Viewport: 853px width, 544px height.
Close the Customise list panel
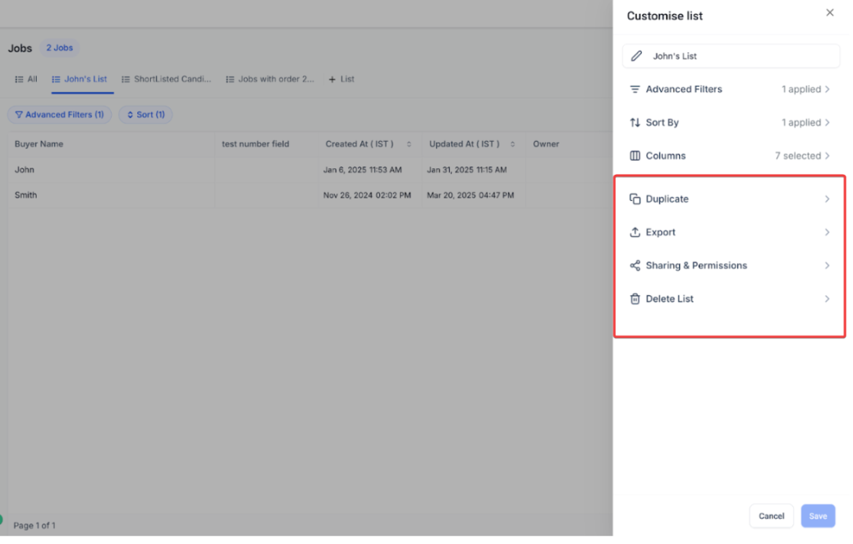tap(829, 13)
